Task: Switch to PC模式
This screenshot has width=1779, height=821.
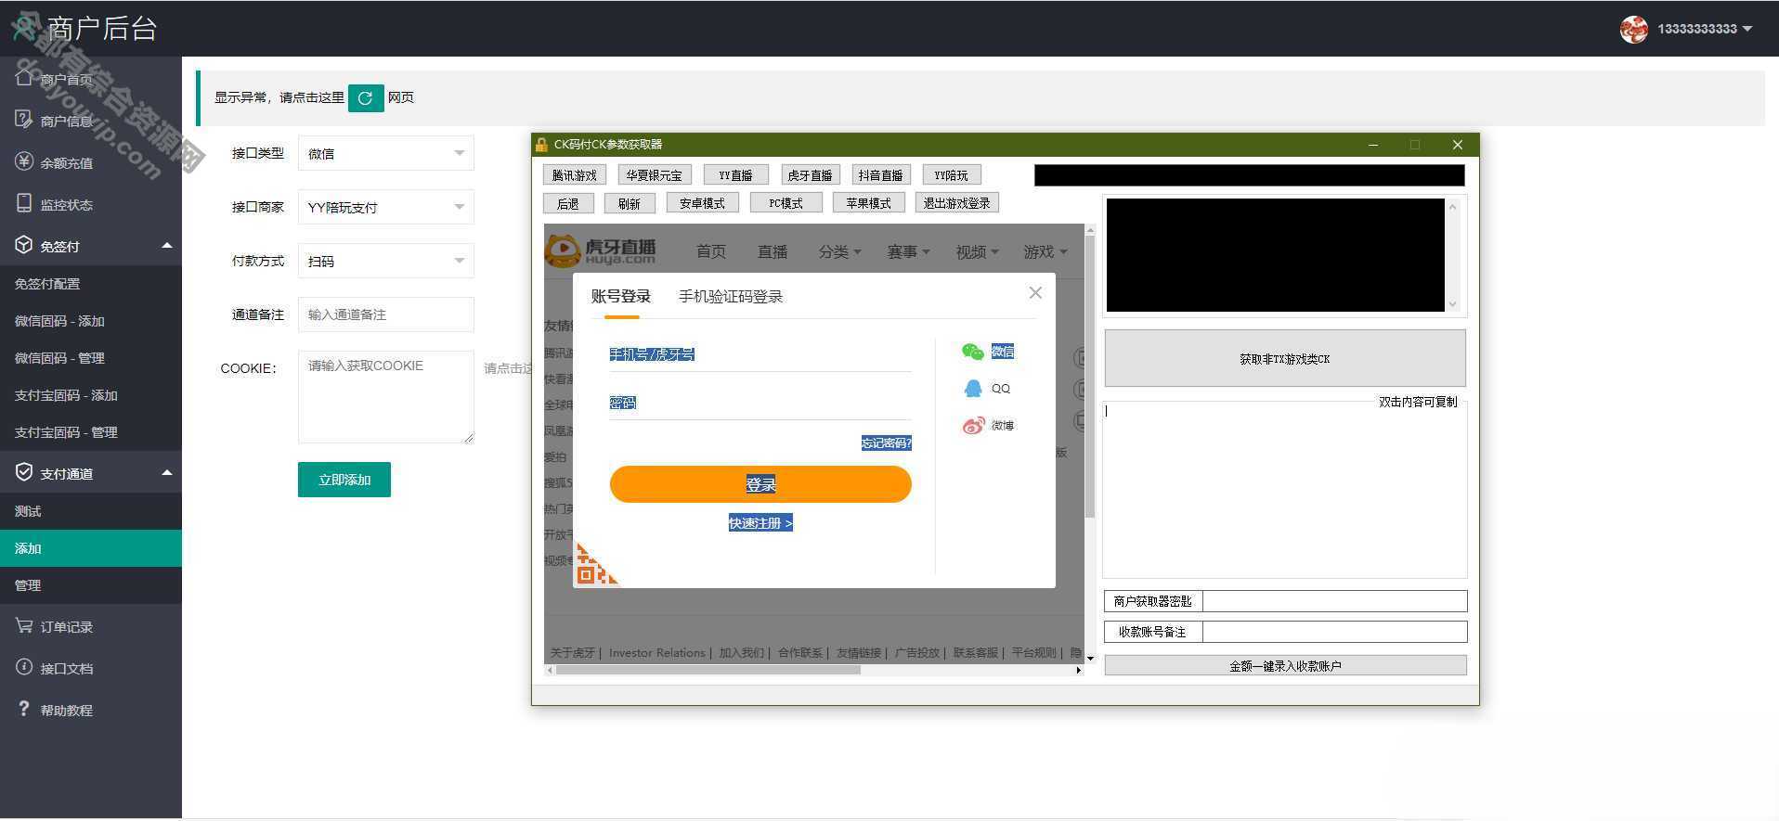Action: click(786, 203)
